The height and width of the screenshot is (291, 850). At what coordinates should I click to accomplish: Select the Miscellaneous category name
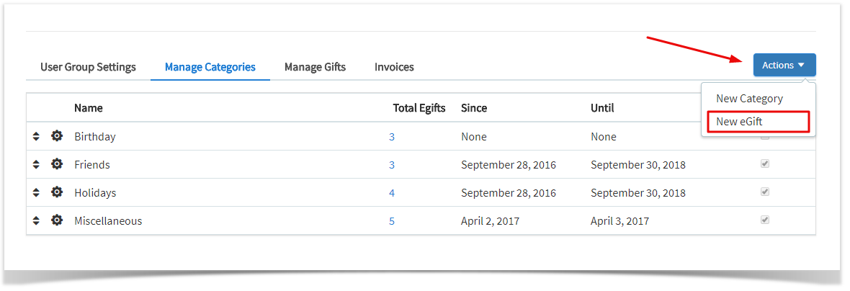point(108,221)
